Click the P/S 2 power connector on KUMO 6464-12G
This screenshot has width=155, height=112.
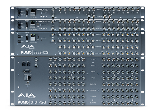(x=29, y=64)
